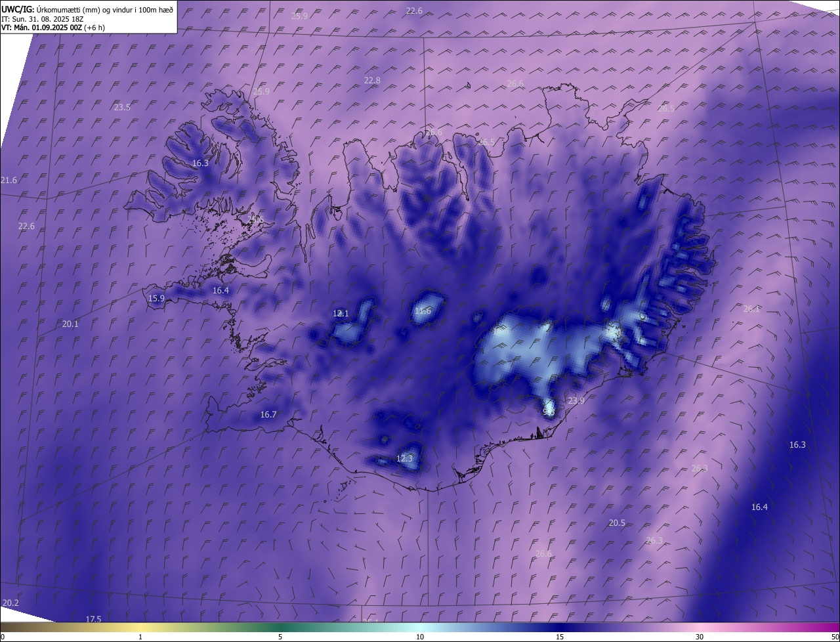The image size is (840, 642).
Task: Click the title 'Úrkomumætti (mm) og vindur í 100m hæð'
Action: pyautogui.click(x=105, y=9)
